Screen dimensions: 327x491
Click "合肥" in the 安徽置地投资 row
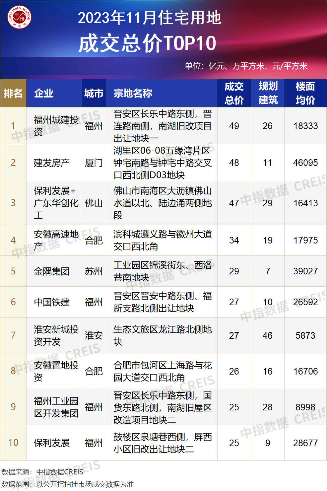click(x=94, y=371)
